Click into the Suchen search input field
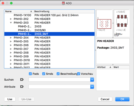Image resolution: width=134 pixels, height=106 pixels. pyautogui.click(x=59, y=80)
